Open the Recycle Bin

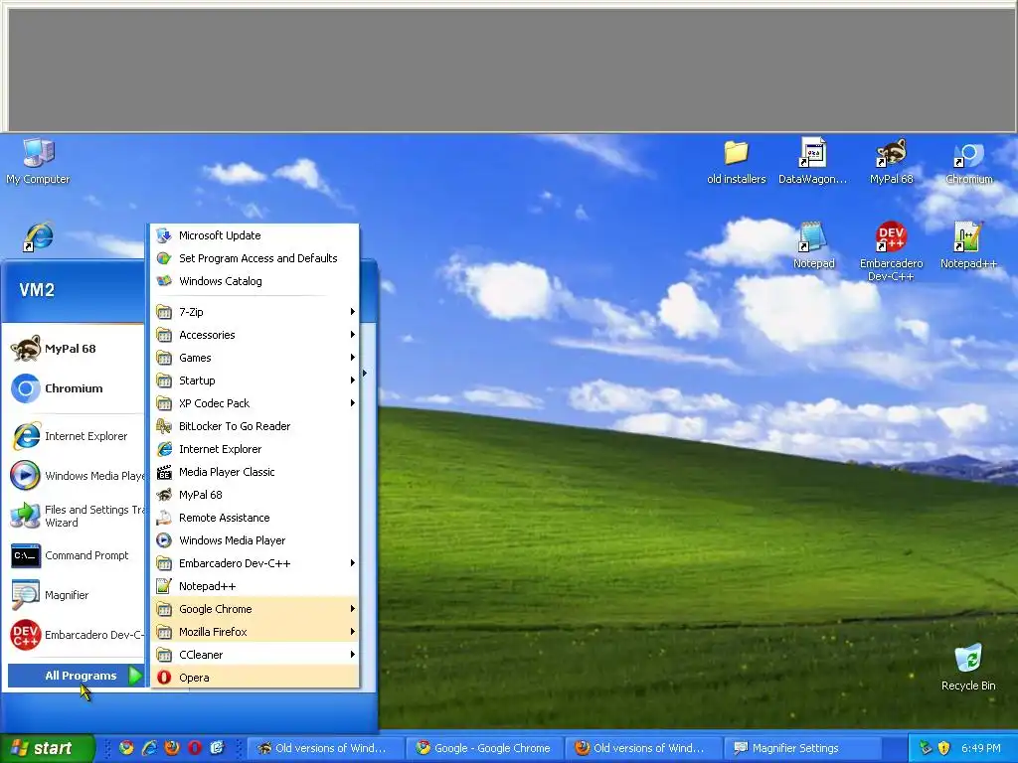click(968, 667)
